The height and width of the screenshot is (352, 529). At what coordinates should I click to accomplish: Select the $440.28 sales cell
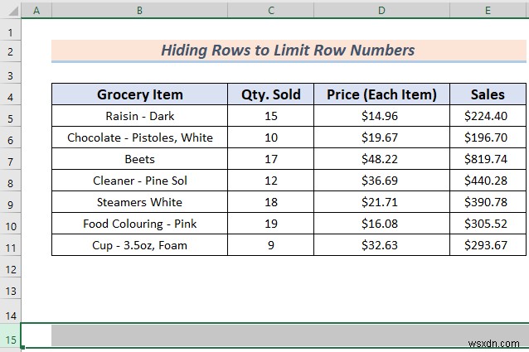(x=488, y=181)
